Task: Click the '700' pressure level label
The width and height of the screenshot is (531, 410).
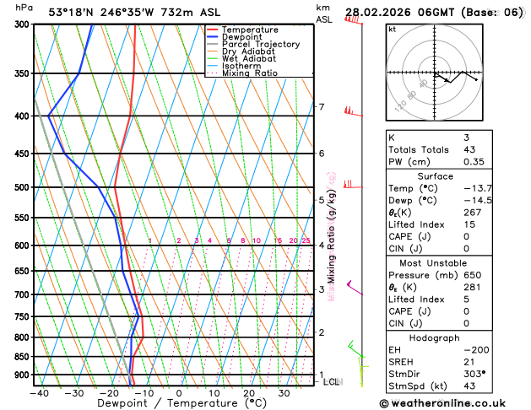Action: pyautogui.click(x=24, y=294)
